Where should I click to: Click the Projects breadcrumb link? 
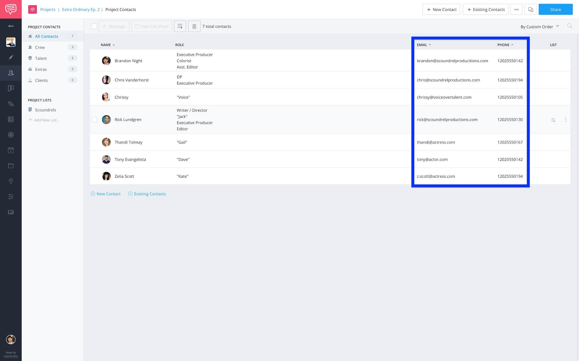(x=48, y=10)
